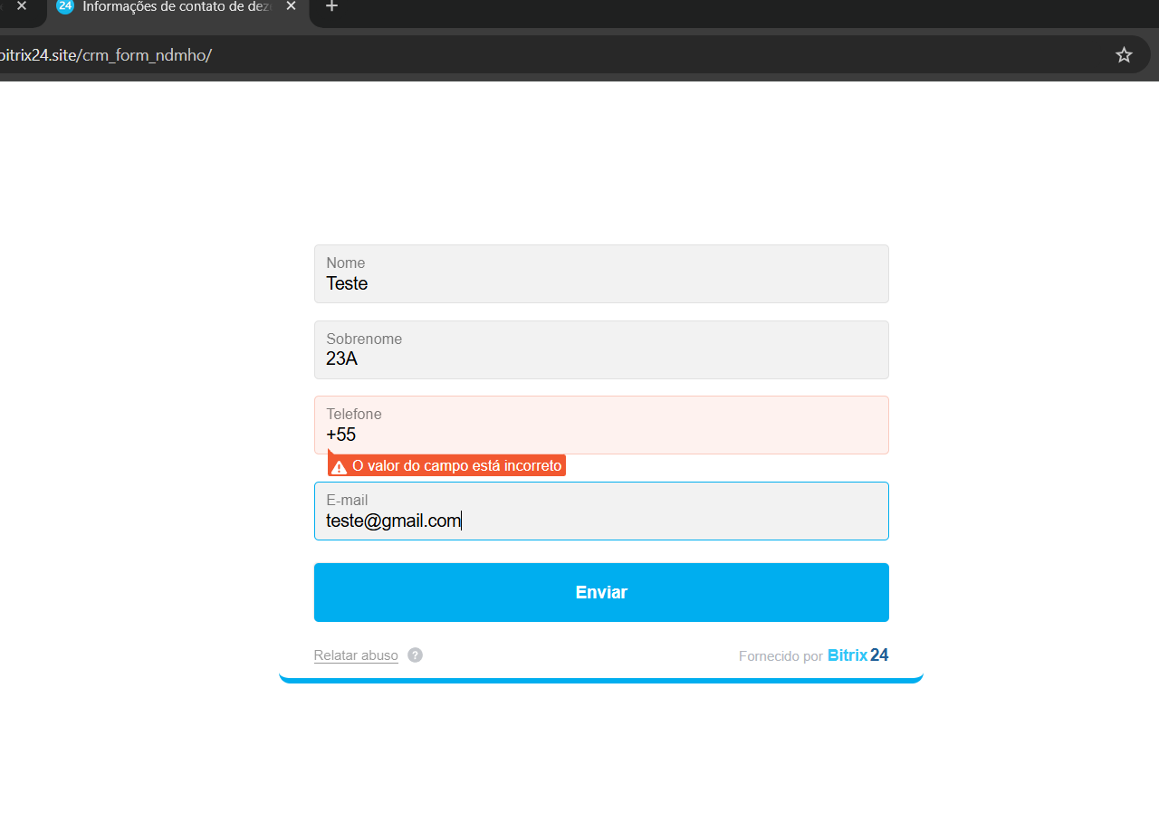Focus the Nome field containing "Teste"

tap(601, 283)
